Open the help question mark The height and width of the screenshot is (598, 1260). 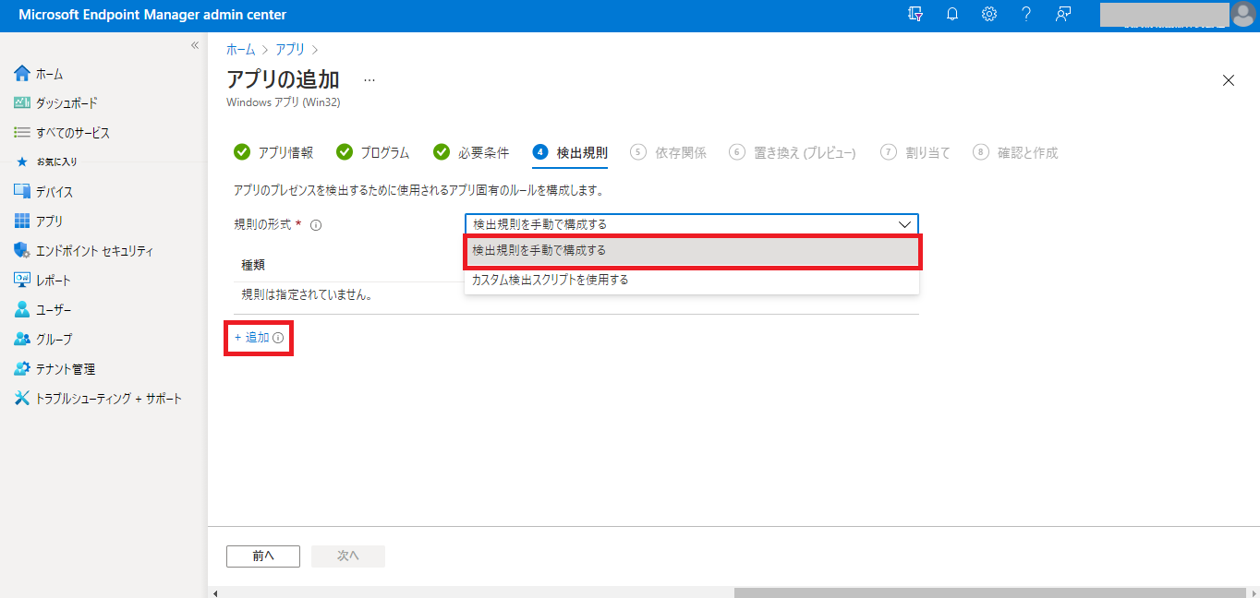click(x=1026, y=14)
